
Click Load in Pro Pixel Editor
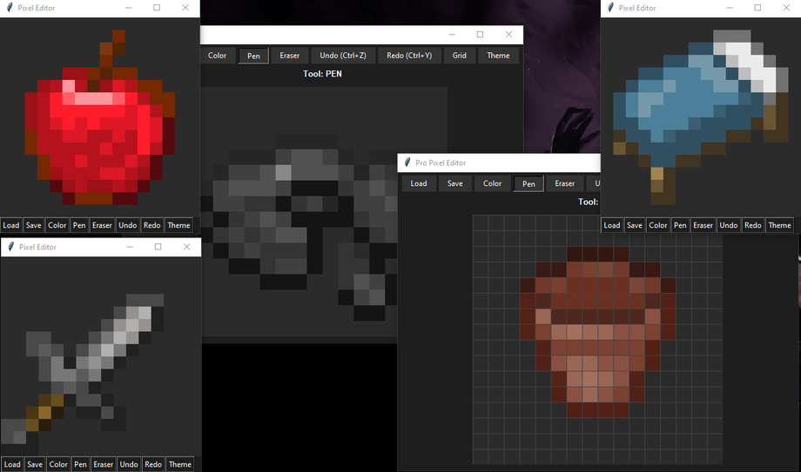(x=419, y=183)
